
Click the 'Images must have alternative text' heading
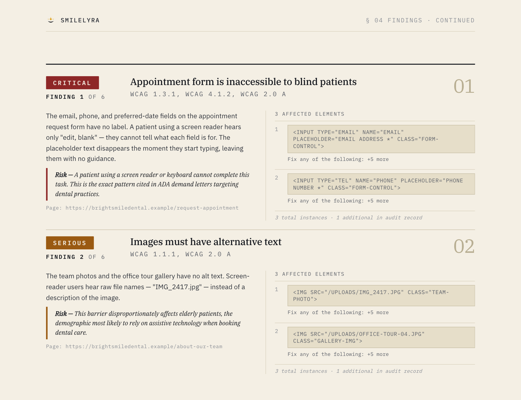click(x=206, y=242)
